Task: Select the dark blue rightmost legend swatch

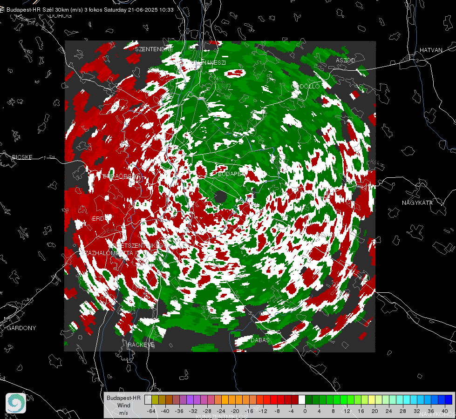Action: tap(449, 399)
